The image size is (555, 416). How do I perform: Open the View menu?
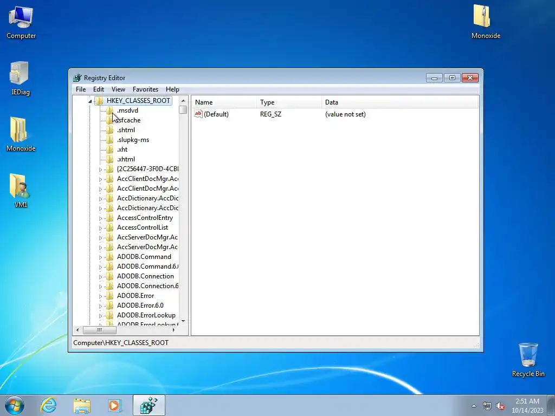pos(118,89)
